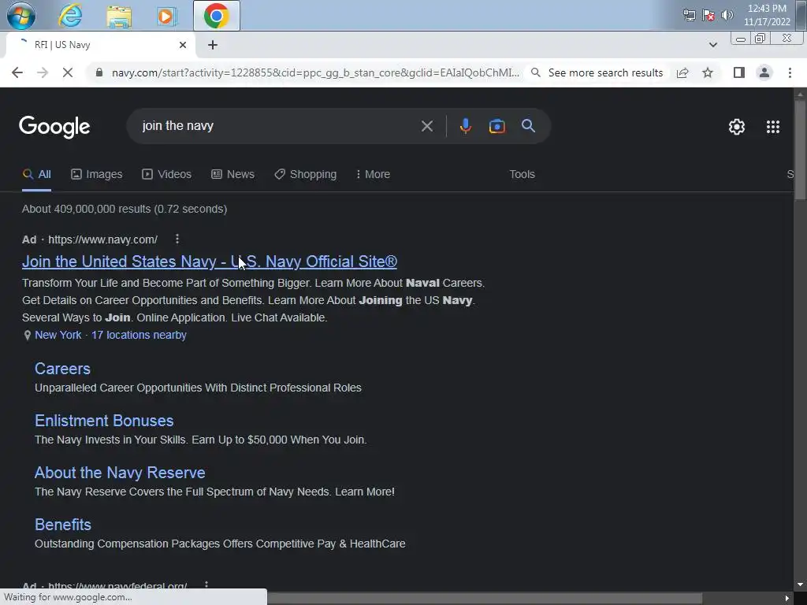Open the Google apps grid
This screenshot has height=605, width=807.
772,127
